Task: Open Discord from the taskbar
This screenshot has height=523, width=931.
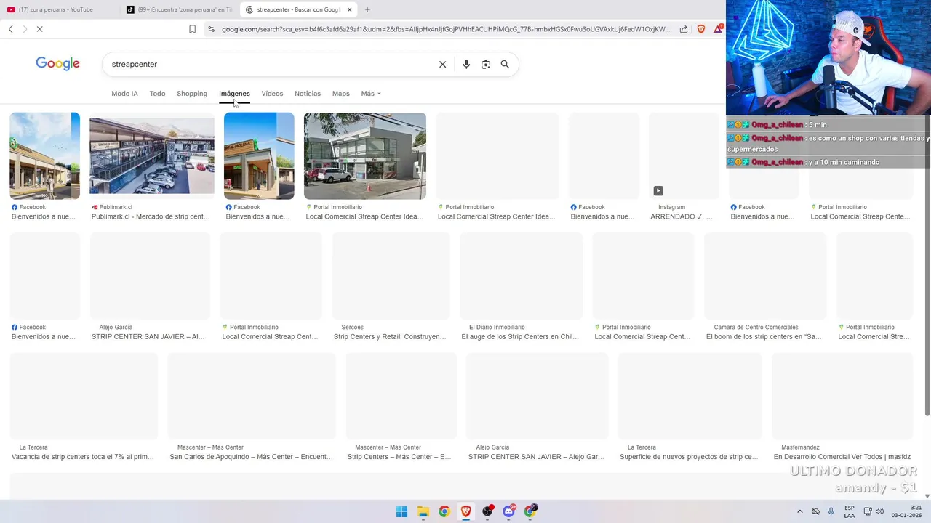Action: (509, 511)
